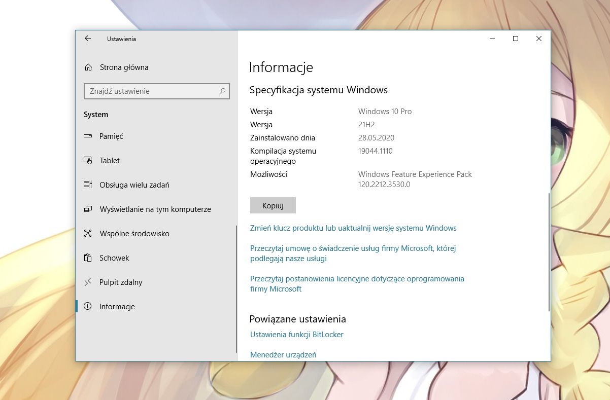Screen dimensions: 610x400
Task: Open Ustawienia funkcji BitLocker
Action: tap(297, 335)
